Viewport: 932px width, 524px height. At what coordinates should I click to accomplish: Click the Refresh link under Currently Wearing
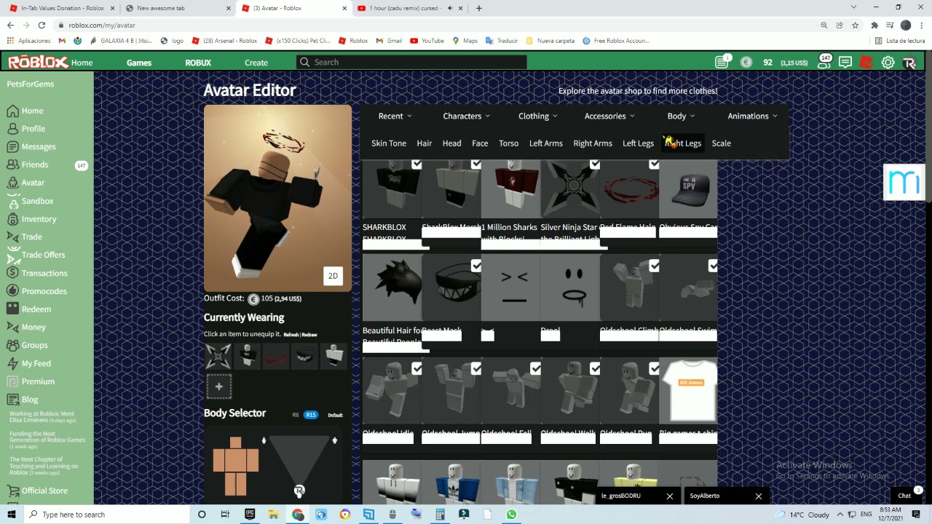291,335
